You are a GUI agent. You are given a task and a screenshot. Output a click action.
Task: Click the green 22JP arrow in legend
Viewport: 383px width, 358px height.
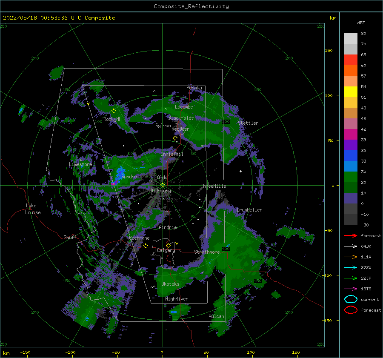351,278
